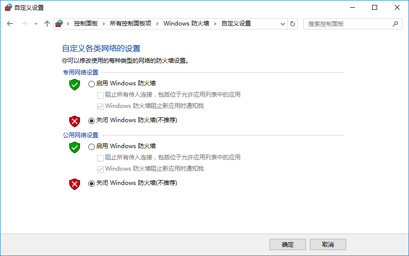Open the recent locations dropdown arrow
The width and height of the screenshot is (409, 256).
36,24
